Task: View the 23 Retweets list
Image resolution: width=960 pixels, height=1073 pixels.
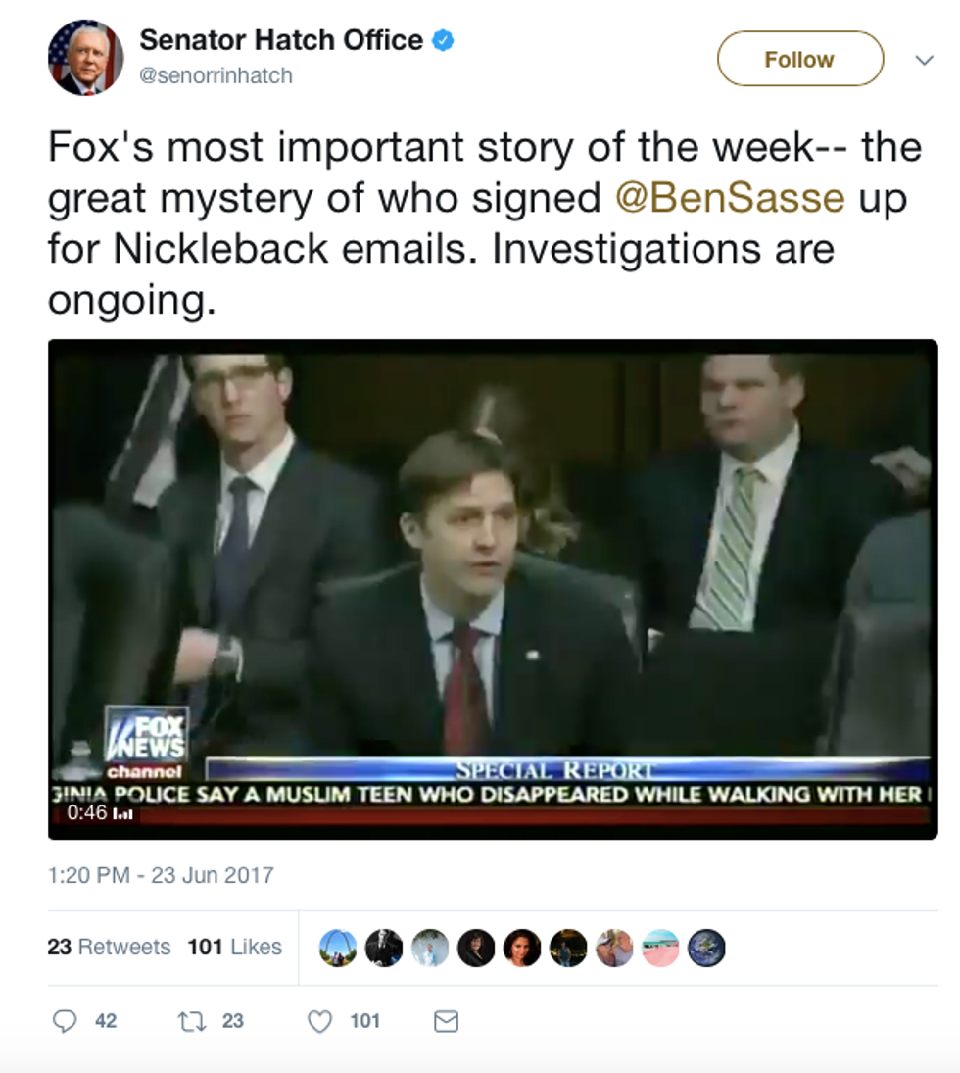Action: (109, 948)
